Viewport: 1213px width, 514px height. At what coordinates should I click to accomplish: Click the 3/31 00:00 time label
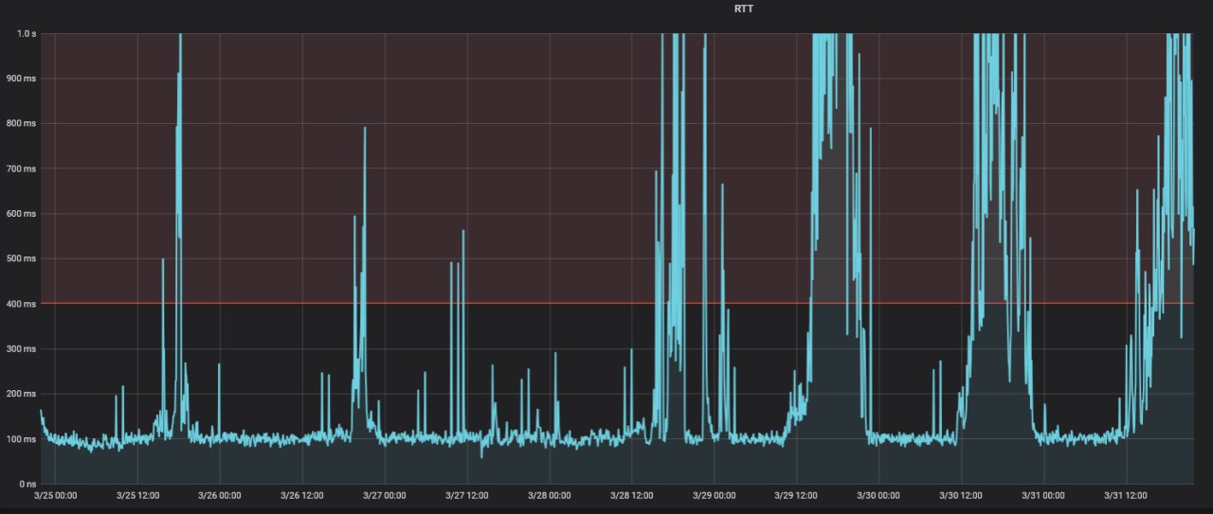[1044, 495]
